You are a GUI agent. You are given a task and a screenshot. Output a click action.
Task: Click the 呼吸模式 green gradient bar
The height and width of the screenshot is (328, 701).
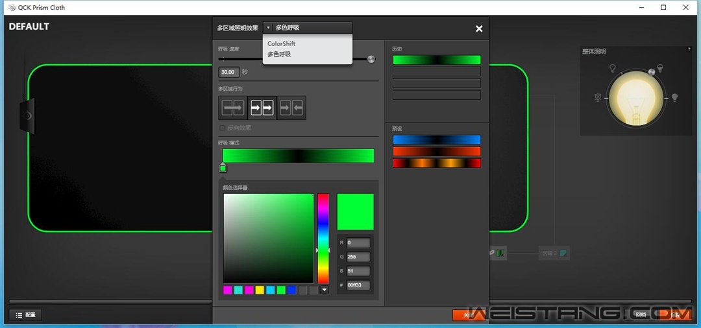298,156
